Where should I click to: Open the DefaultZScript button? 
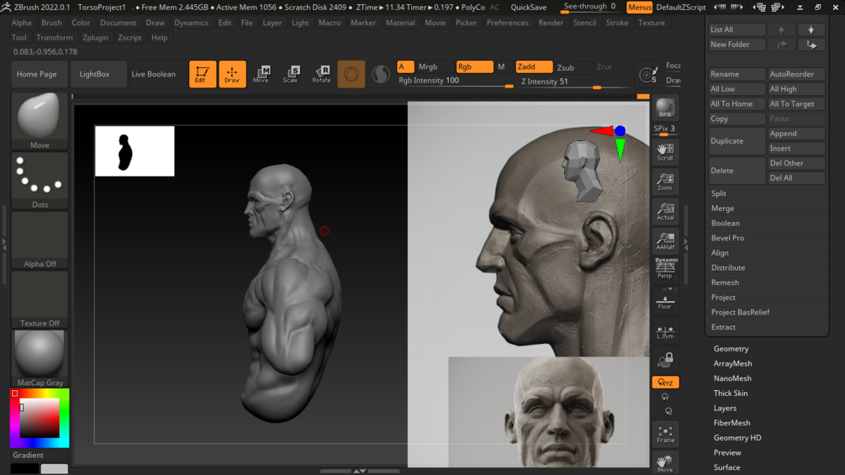681,7
